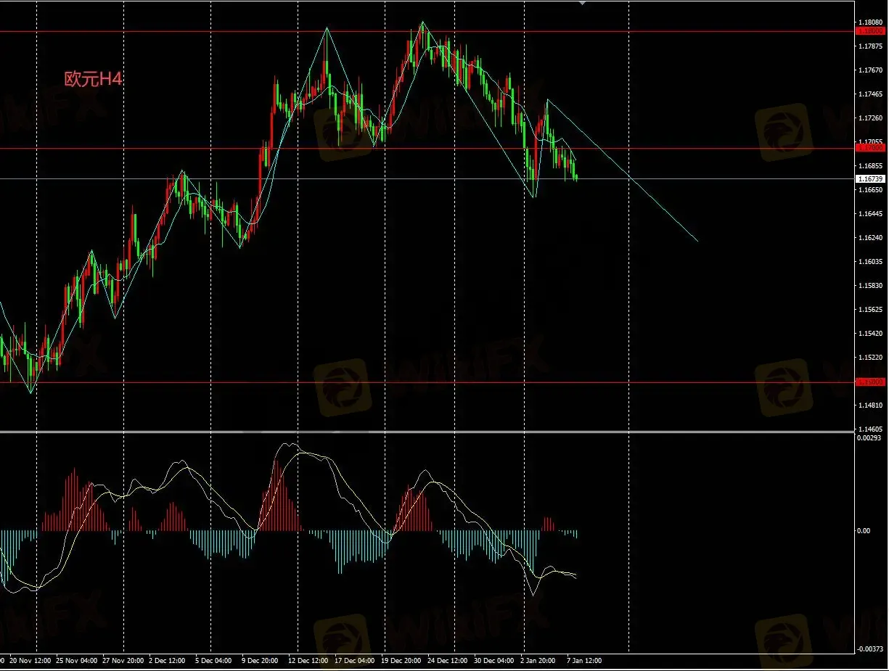Click the current price tag 1.16739
Viewport: 889px width, 671px height.
(871, 178)
